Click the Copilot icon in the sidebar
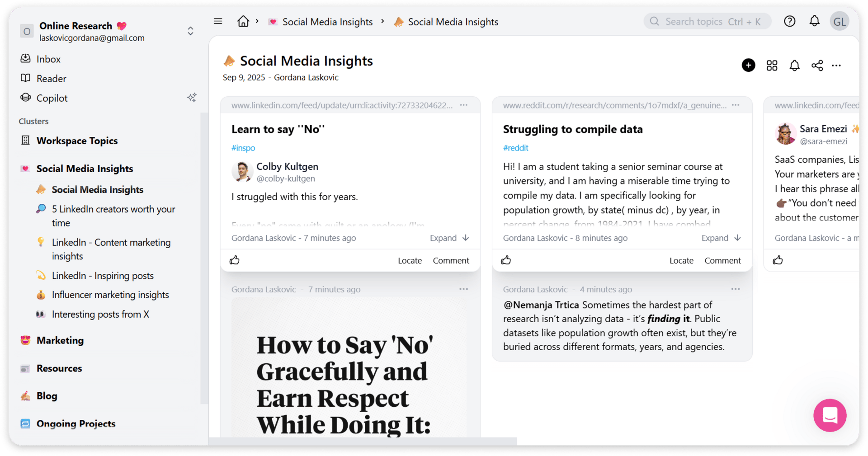This screenshot has height=456, width=868. coord(26,98)
